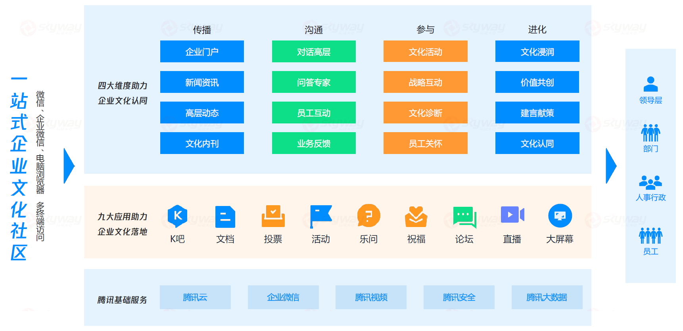Click the orange 文化活动 box

[426, 52]
